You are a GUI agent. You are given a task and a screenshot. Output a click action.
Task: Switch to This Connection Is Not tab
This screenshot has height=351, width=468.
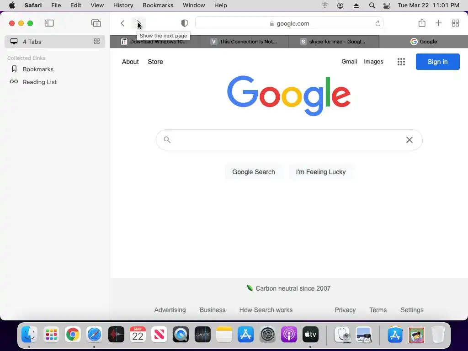[244, 42]
